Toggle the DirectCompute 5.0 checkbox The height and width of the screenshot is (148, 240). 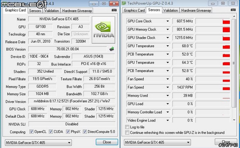coord(85,132)
